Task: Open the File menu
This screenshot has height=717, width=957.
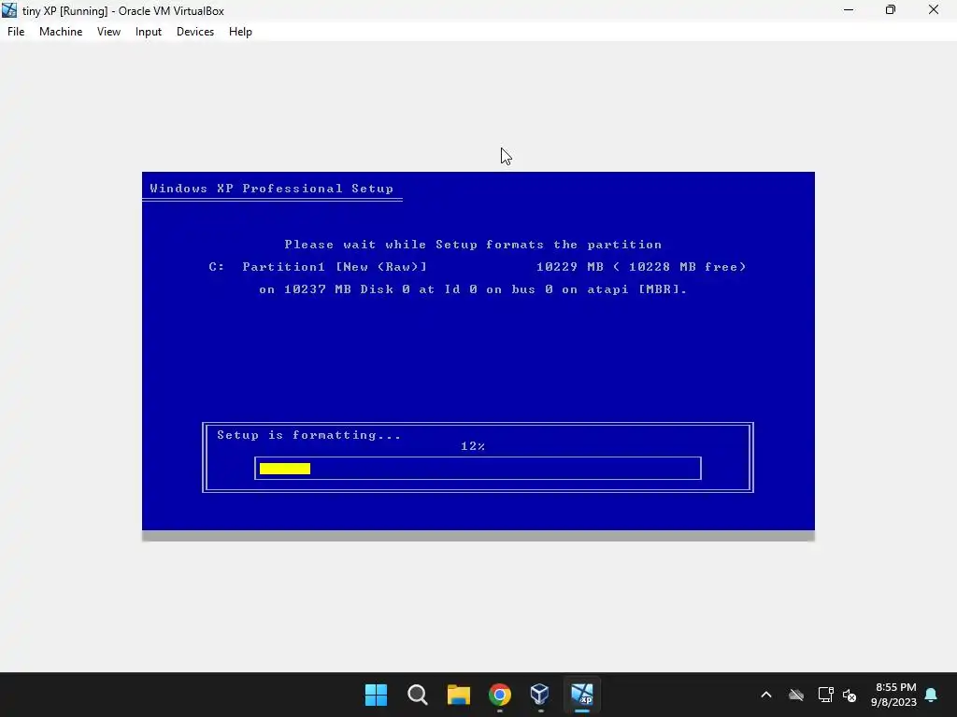Action: pyautogui.click(x=16, y=32)
